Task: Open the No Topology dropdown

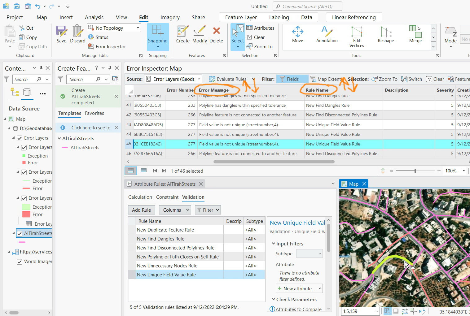Action: (137, 28)
